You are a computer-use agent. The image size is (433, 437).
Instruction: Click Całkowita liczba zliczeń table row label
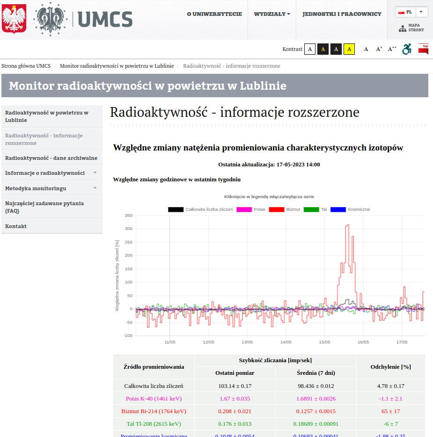tap(154, 386)
